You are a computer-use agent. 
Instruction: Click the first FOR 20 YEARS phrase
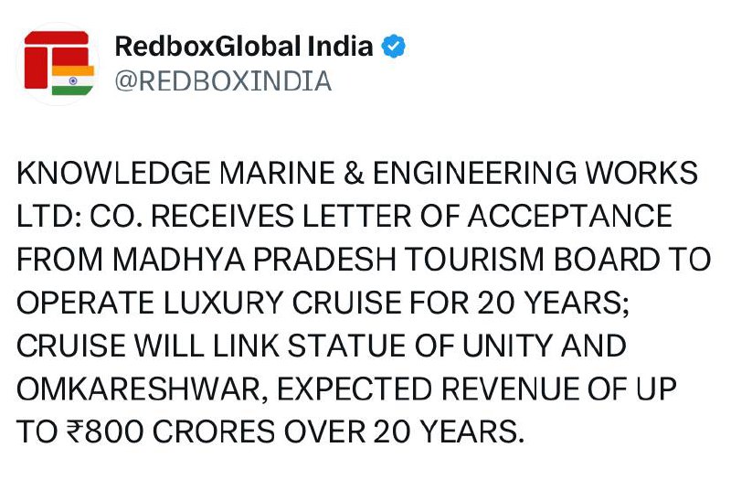click(533, 304)
